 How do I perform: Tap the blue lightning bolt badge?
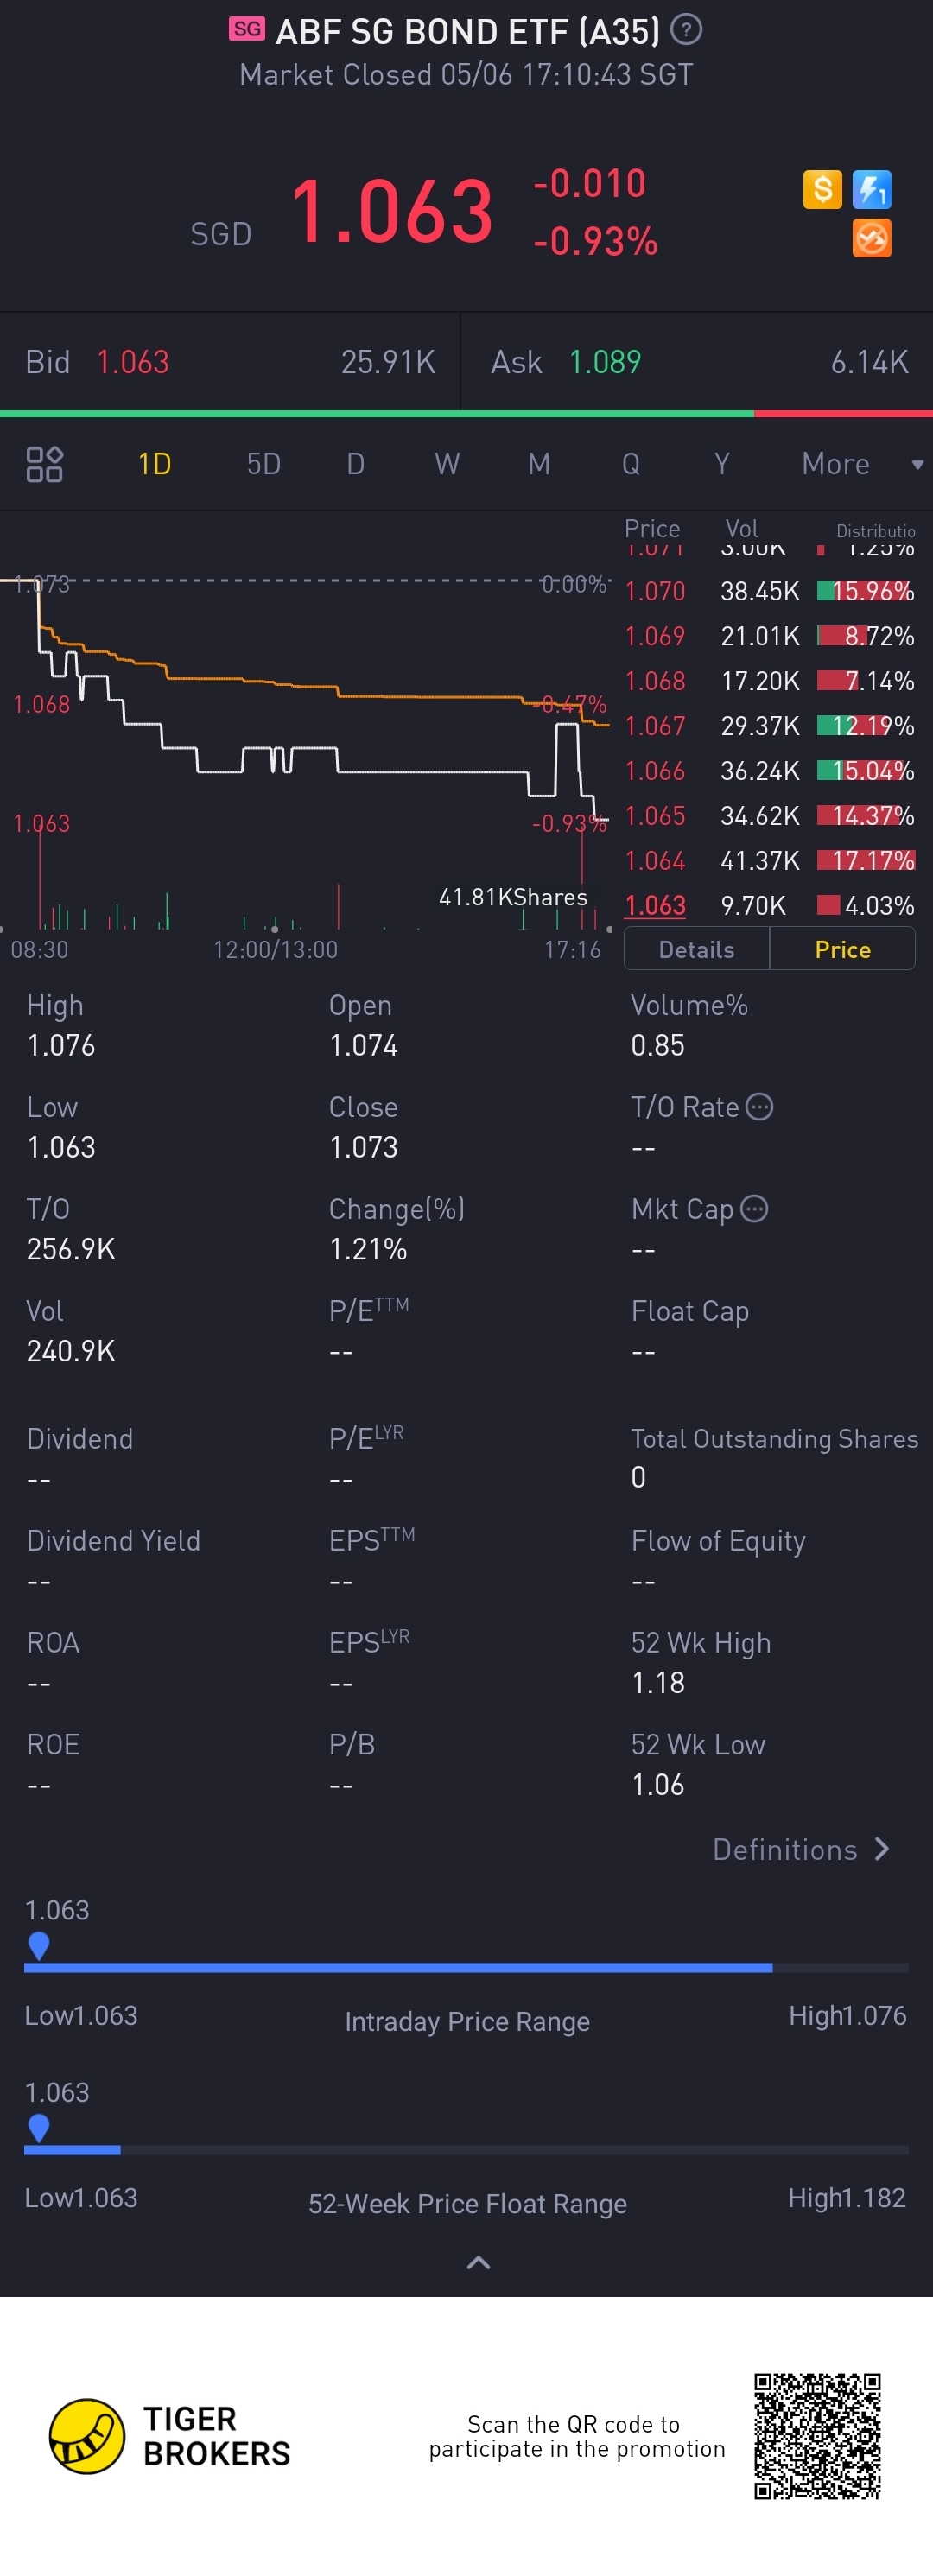[872, 189]
